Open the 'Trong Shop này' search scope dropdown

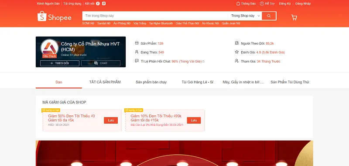[245, 16]
